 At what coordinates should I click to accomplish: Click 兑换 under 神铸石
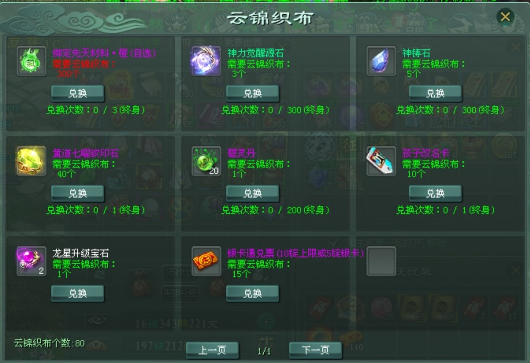pyautogui.click(x=435, y=94)
